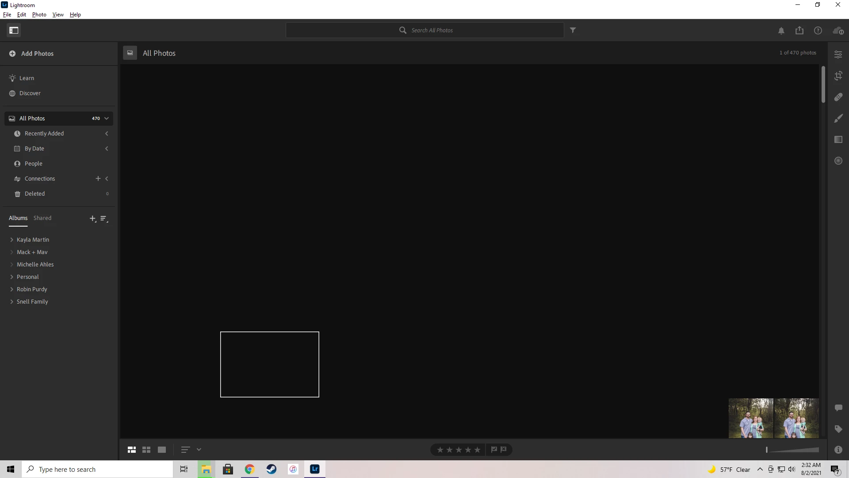849x478 pixels.
Task: Select the Crop and Rotate tool
Action: click(x=838, y=76)
